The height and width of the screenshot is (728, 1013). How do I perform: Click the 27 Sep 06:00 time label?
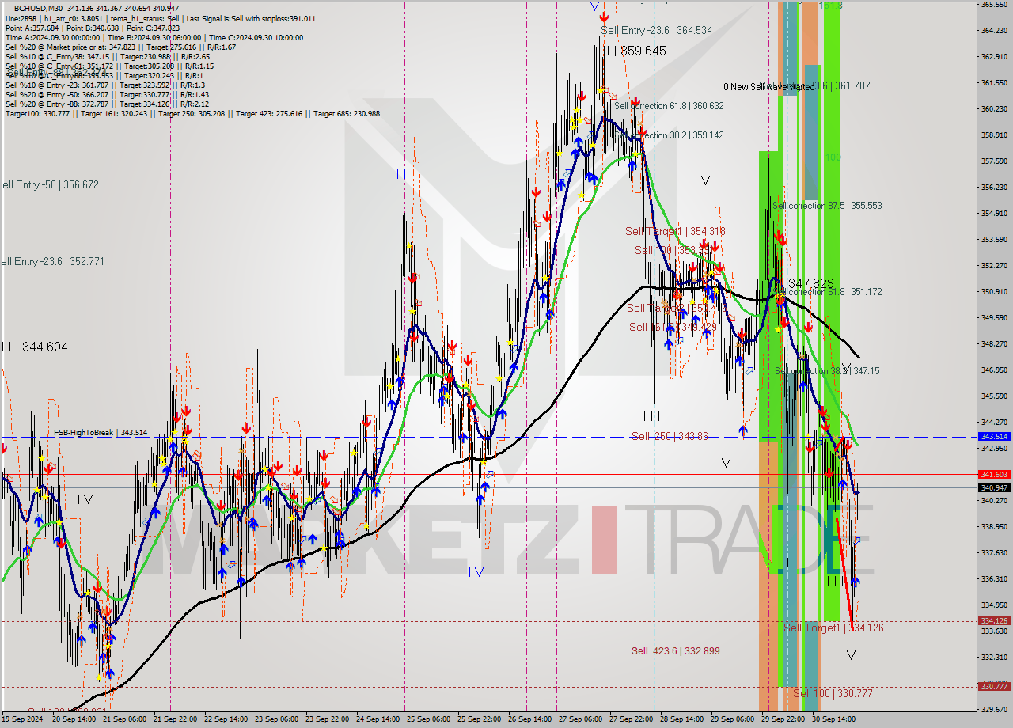(x=580, y=720)
